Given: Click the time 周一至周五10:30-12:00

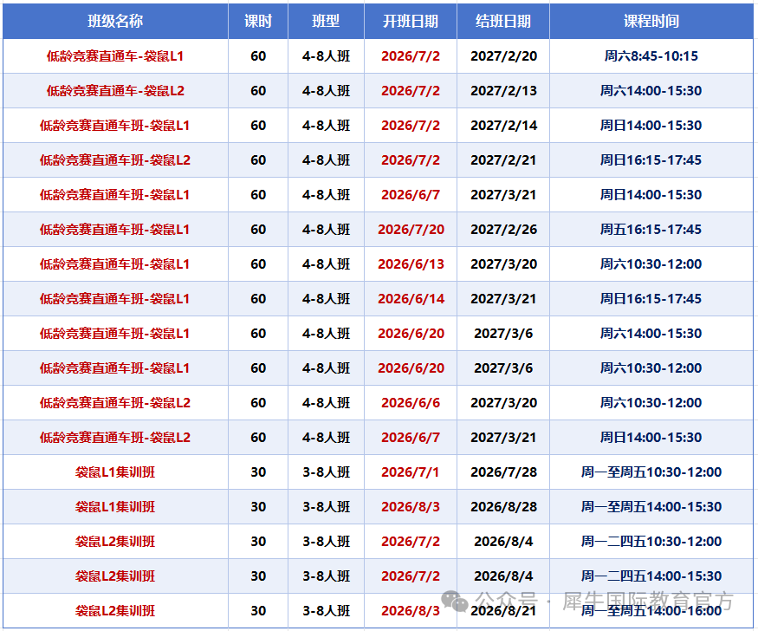Looking at the screenshot, I should (651, 472).
